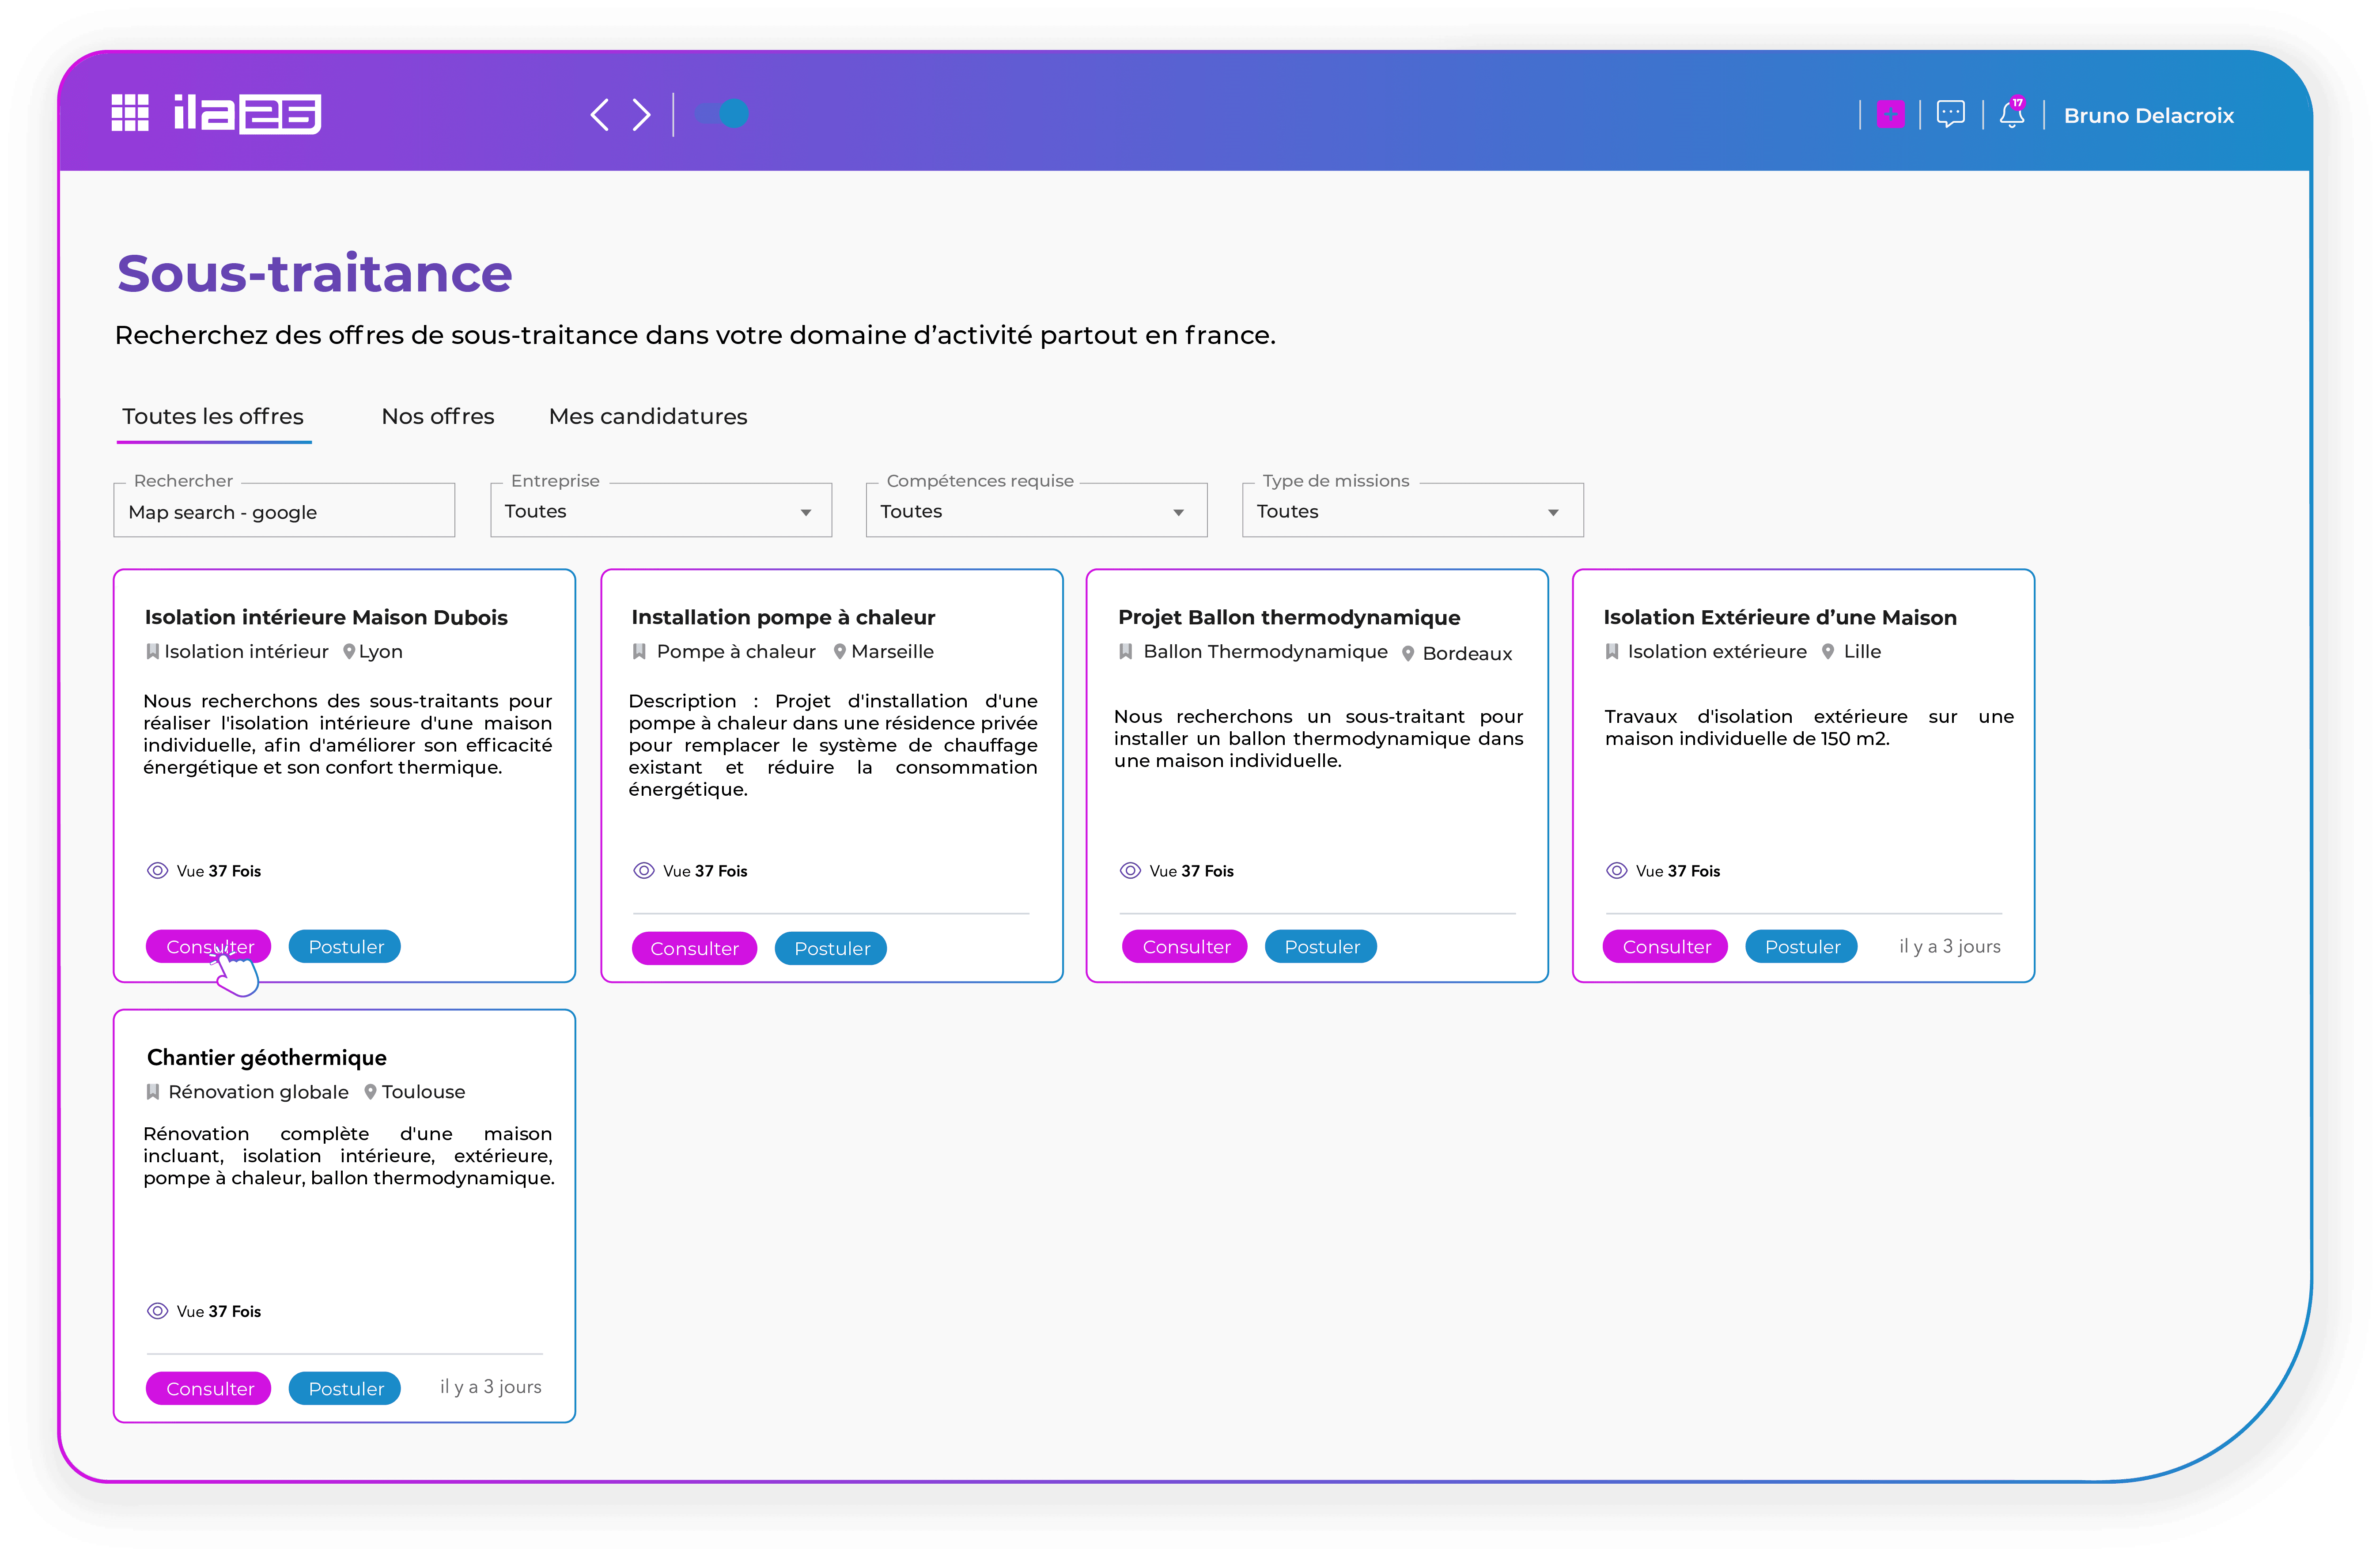Select the Toutes les offres tab
Viewport: 2380px width, 1557px height.
[x=213, y=416]
